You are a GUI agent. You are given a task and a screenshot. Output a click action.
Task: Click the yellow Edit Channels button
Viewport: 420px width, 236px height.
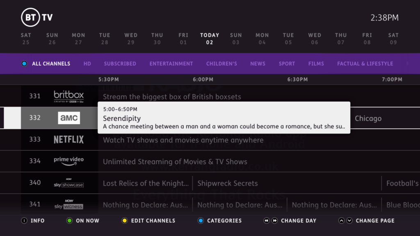tap(125, 220)
